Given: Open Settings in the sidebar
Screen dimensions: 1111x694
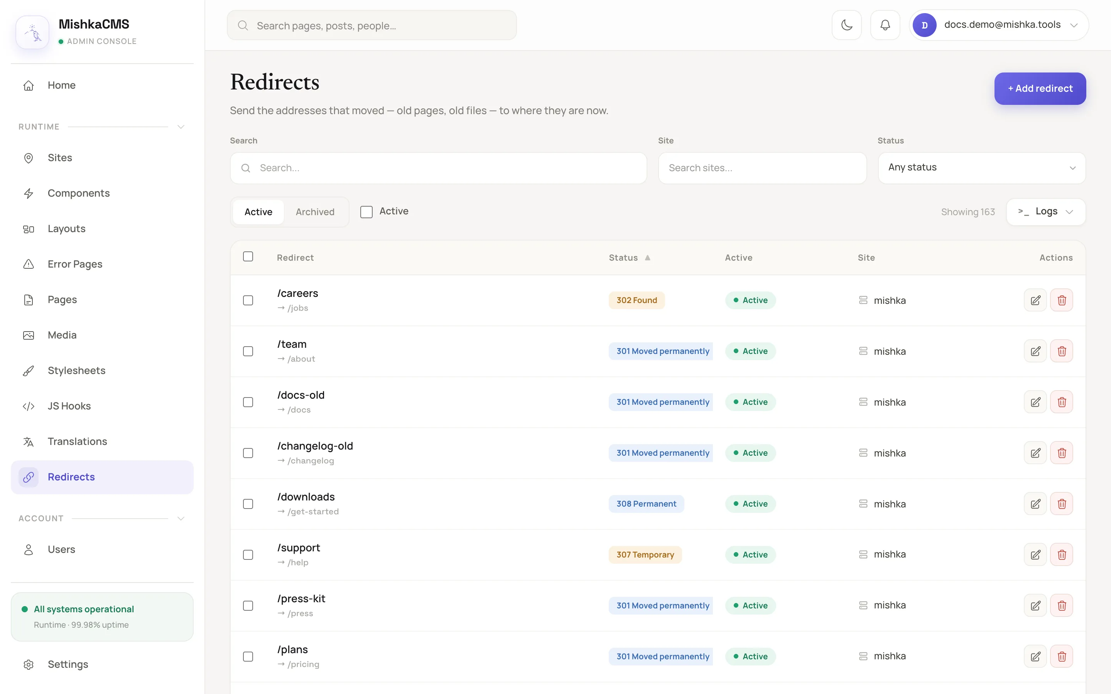Looking at the screenshot, I should 102,665.
